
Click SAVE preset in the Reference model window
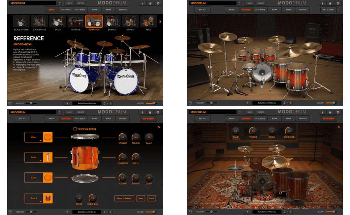(x=69, y=3)
